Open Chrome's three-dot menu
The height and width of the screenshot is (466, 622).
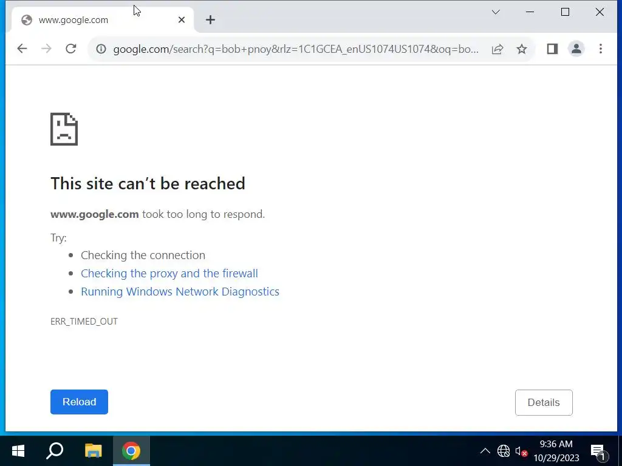tap(601, 49)
